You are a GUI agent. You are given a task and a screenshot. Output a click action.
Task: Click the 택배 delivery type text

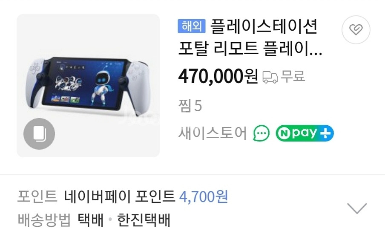click(90, 220)
